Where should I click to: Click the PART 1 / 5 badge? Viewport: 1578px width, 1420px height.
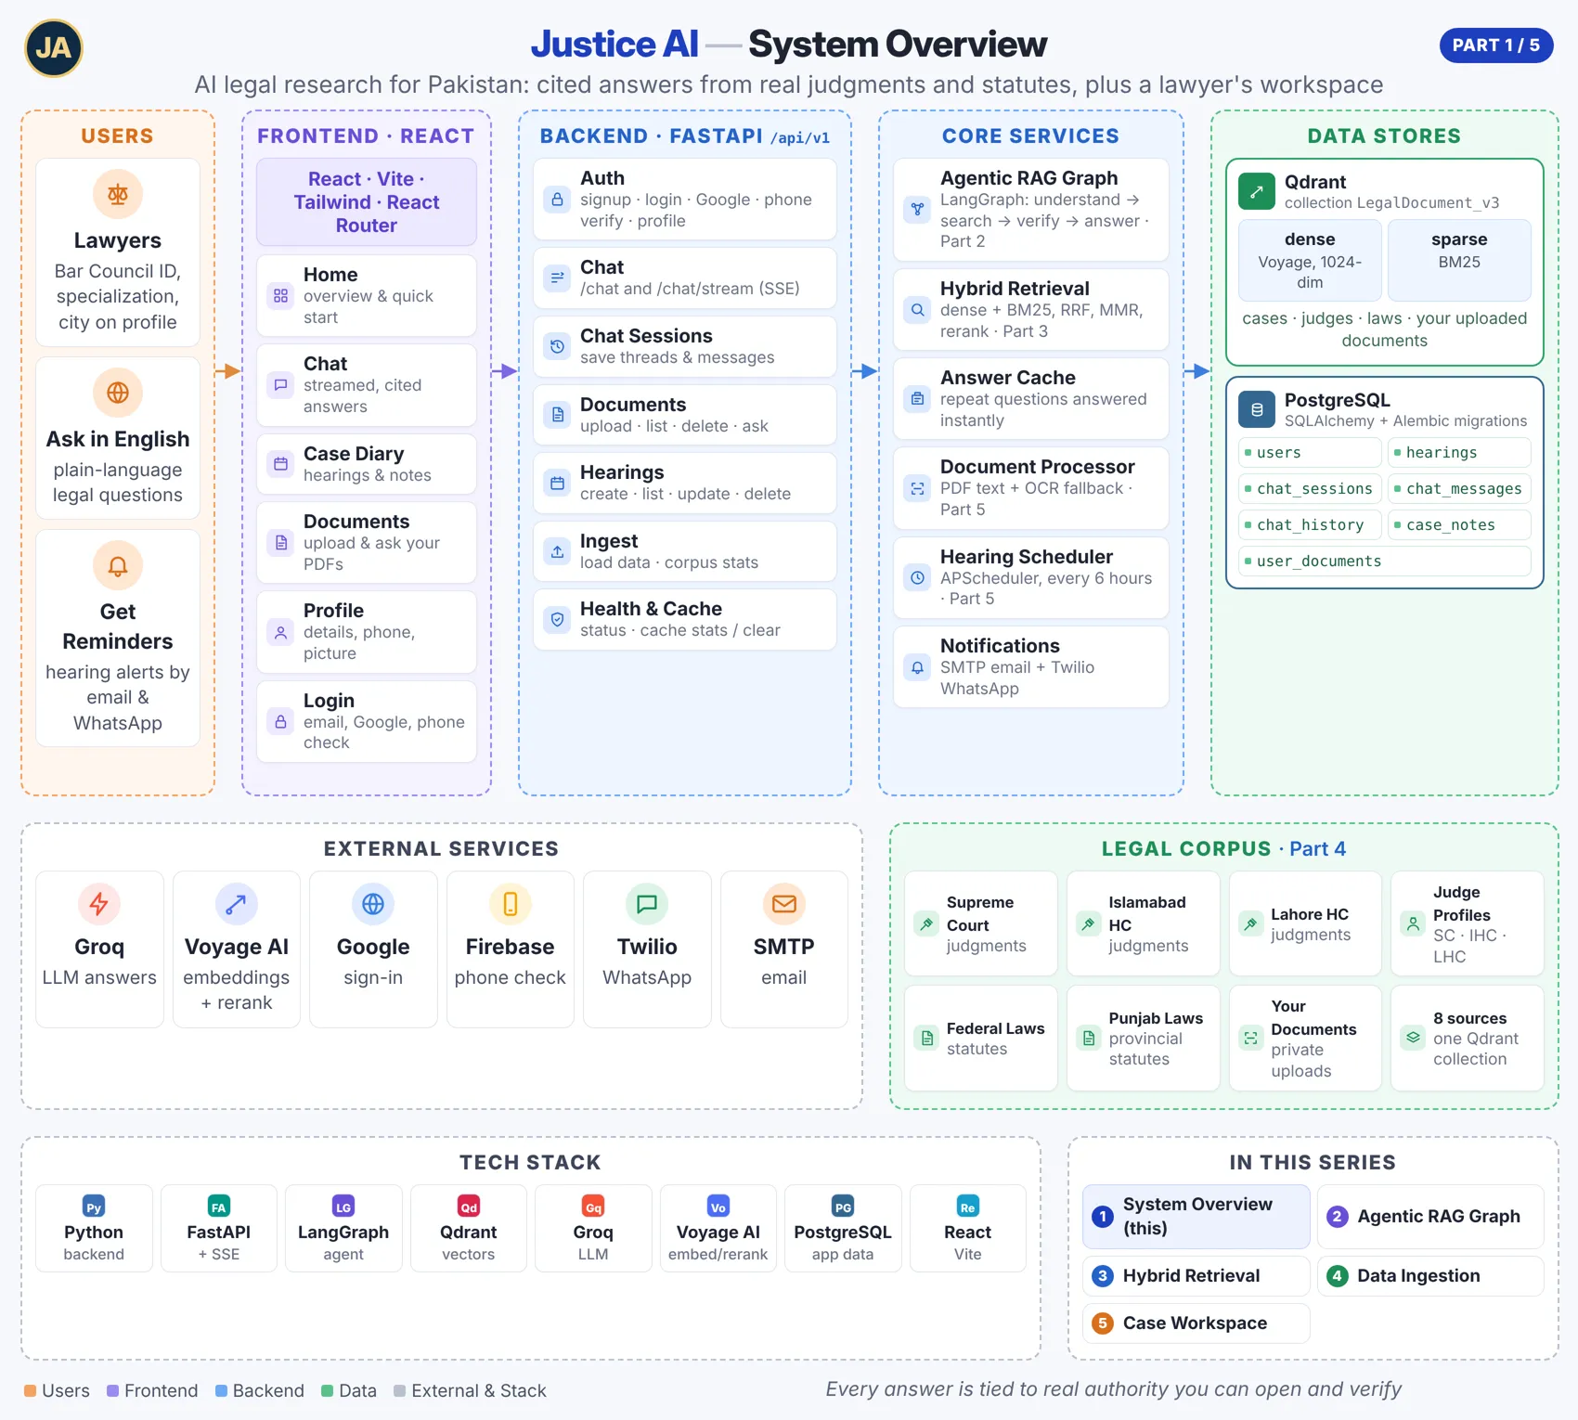click(1496, 45)
